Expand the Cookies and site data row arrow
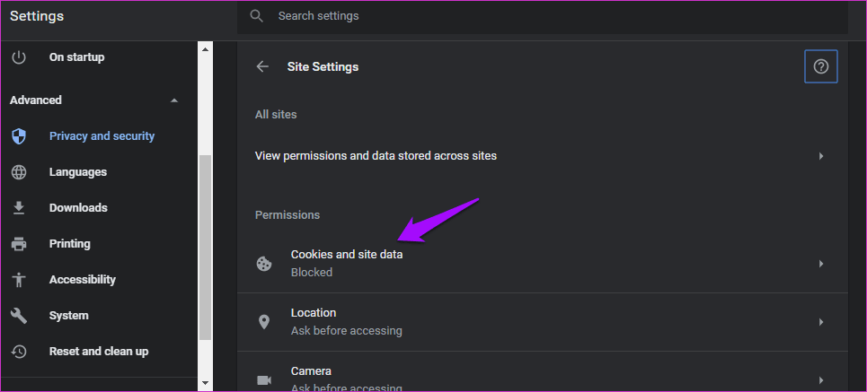The height and width of the screenshot is (392, 867). pos(821,264)
